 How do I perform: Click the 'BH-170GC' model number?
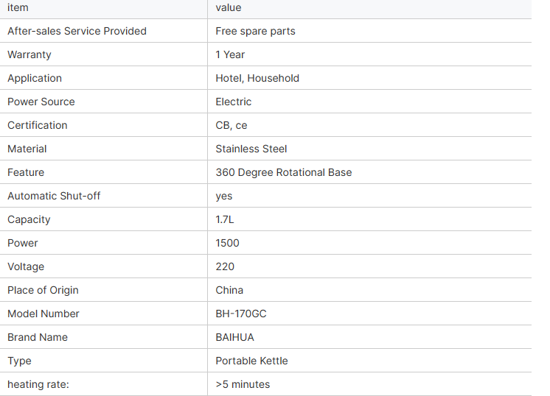click(241, 314)
